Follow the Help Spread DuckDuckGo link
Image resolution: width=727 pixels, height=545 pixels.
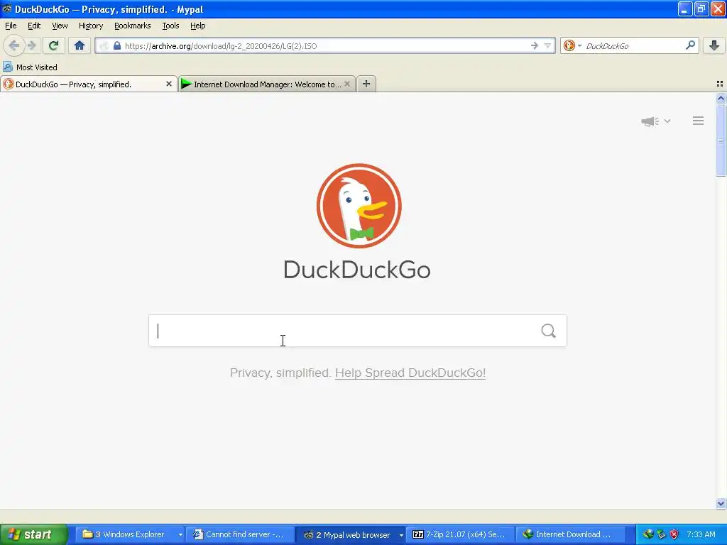(410, 373)
